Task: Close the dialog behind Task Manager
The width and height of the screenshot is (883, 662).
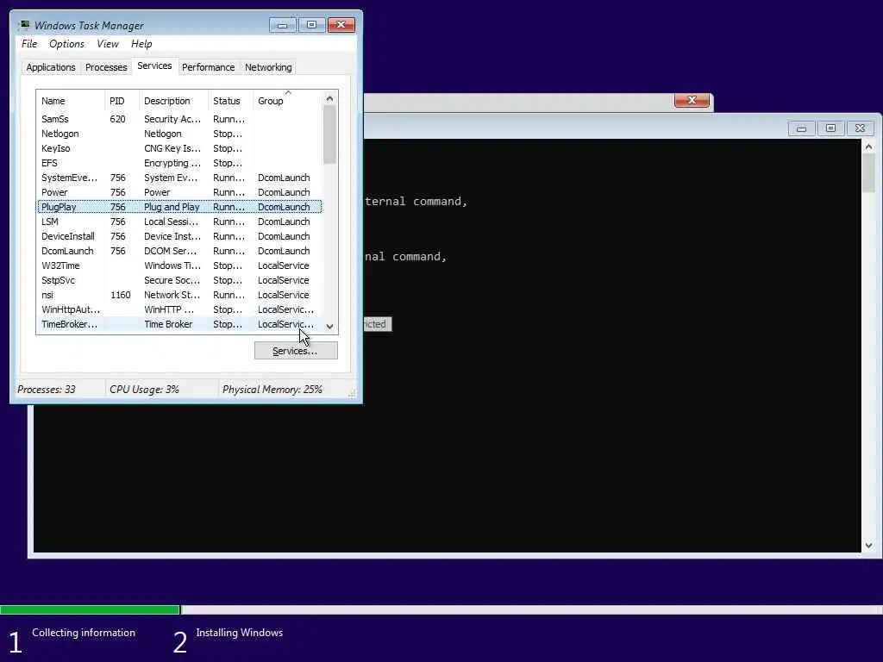Action: pos(692,100)
